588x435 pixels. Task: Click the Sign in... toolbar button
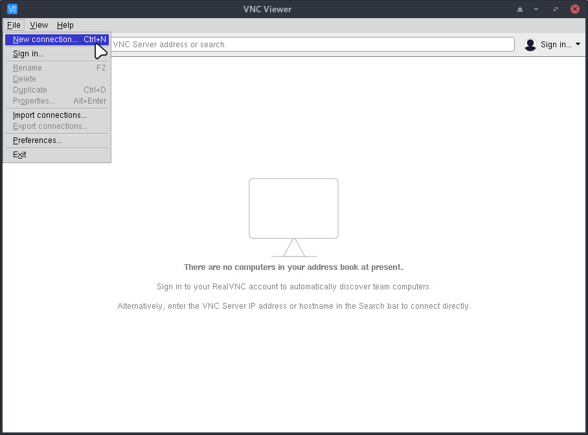552,45
